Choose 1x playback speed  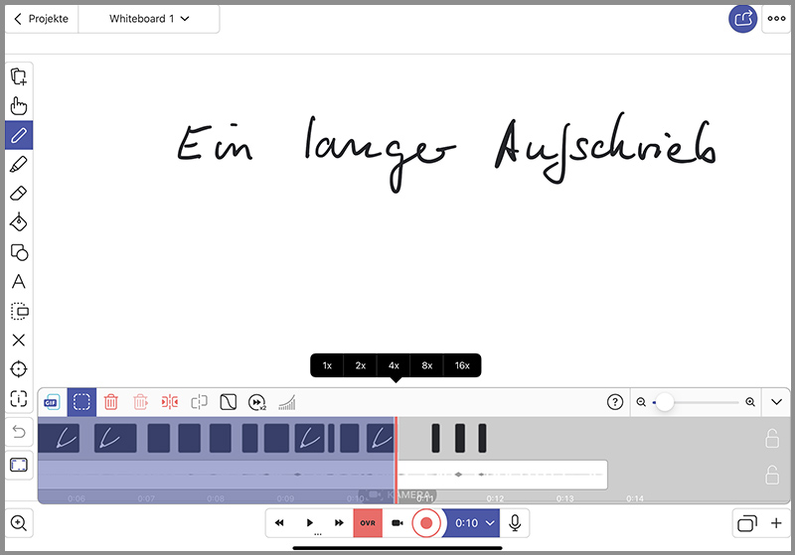tap(327, 365)
